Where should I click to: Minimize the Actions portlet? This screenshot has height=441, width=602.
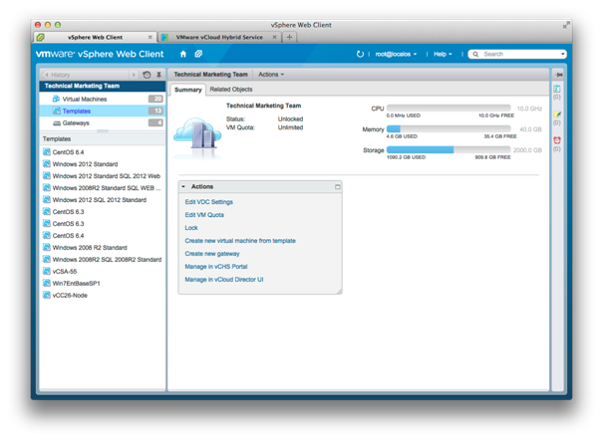point(338,187)
